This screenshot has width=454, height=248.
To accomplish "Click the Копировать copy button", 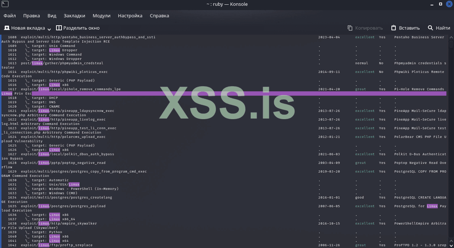I will pyautogui.click(x=365, y=28).
